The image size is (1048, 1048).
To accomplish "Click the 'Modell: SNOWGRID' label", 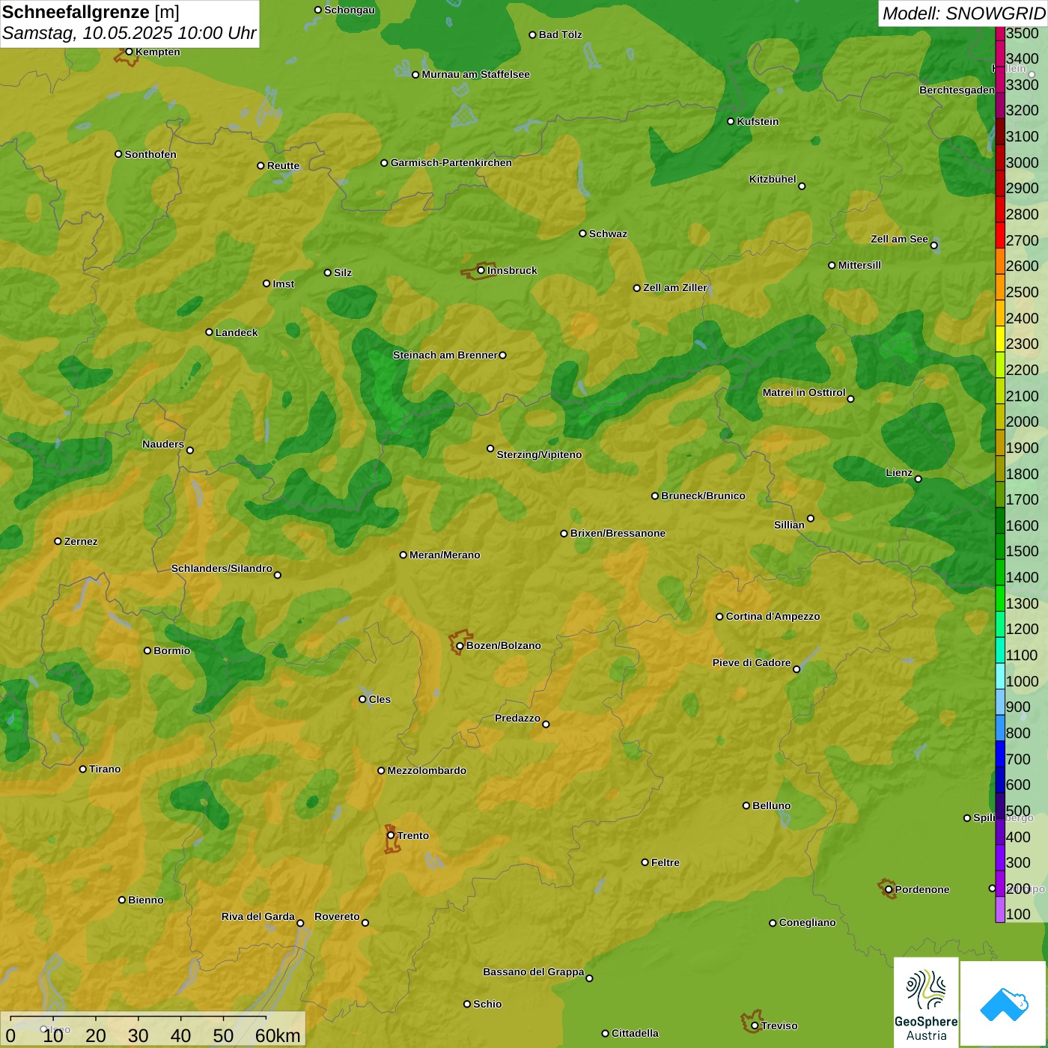I will pyautogui.click(x=963, y=13).
